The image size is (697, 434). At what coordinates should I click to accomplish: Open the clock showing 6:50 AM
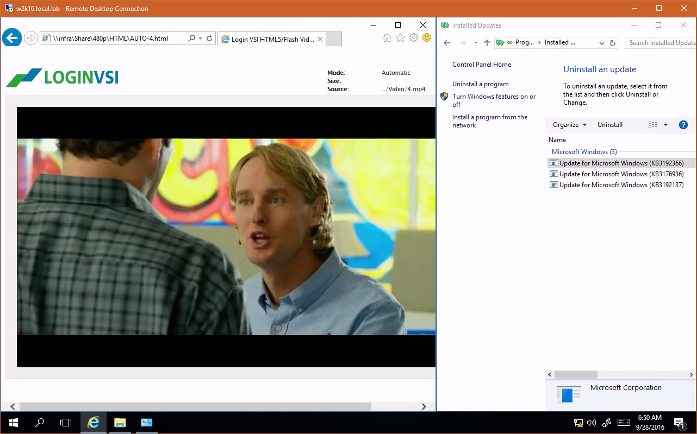point(650,423)
